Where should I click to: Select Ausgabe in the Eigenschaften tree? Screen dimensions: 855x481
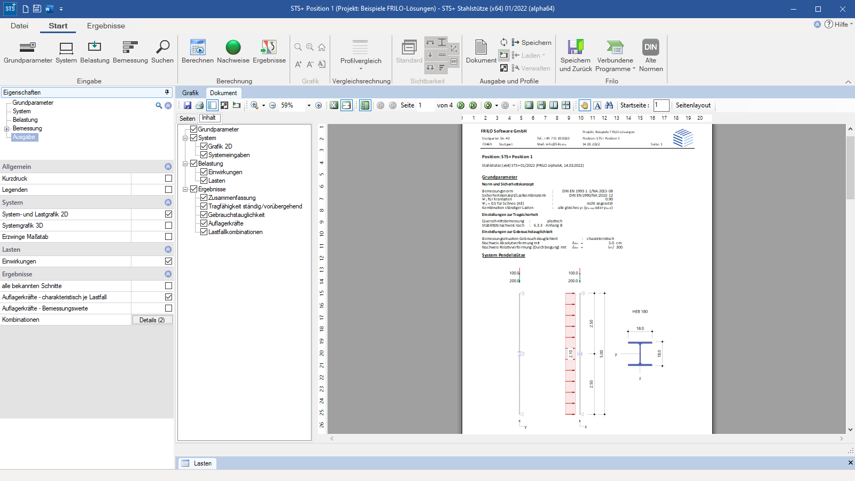coord(24,137)
